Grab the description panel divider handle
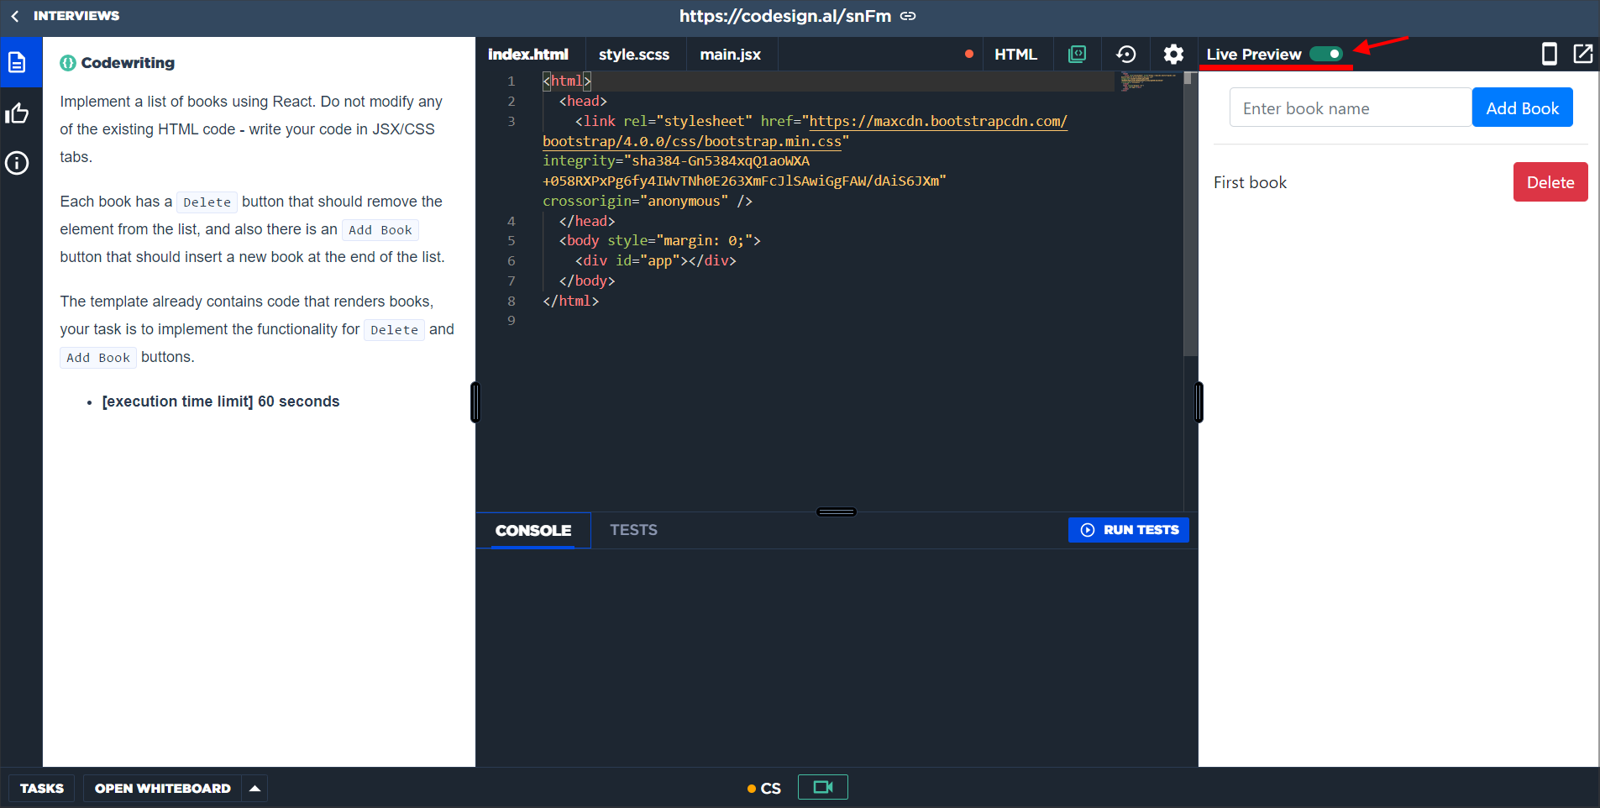Viewport: 1600px width, 808px height. tap(475, 402)
